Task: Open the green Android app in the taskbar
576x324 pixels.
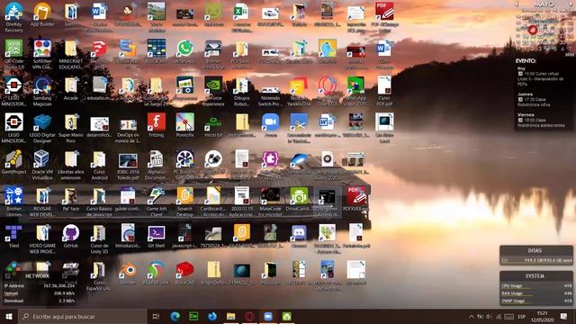Action: pyautogui.click(x=287, y=316)
